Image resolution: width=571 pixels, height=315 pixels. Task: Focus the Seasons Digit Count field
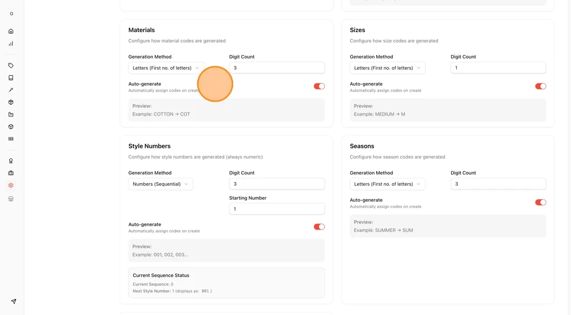coord(498,184)
